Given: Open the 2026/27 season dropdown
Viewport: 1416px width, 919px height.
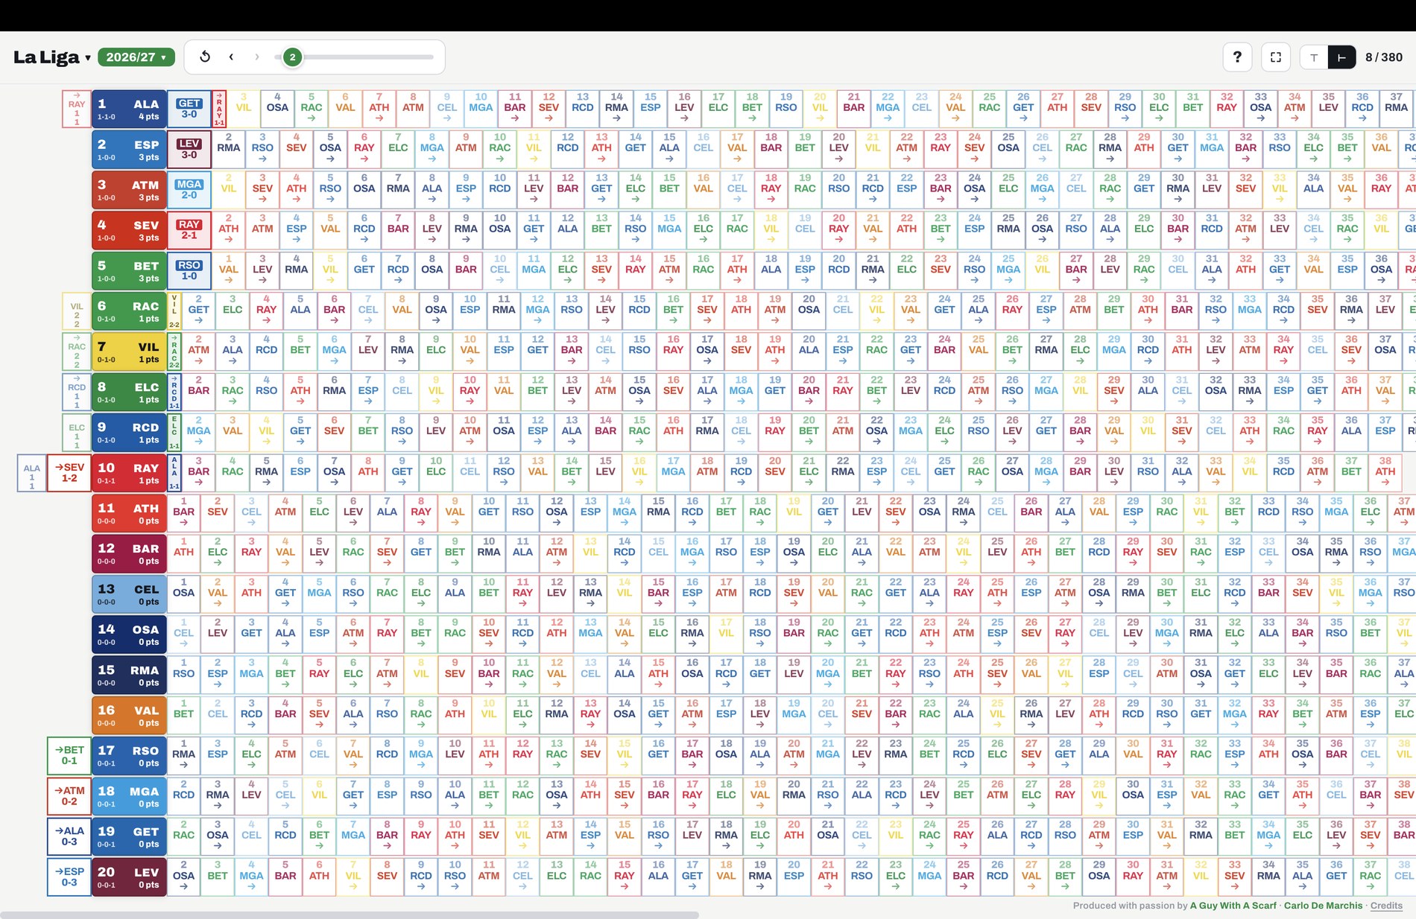Looking at the screenshot, I should pos(136,57).
